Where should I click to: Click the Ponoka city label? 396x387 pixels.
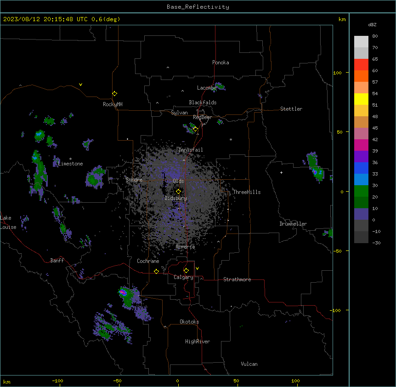coord(221,63)
